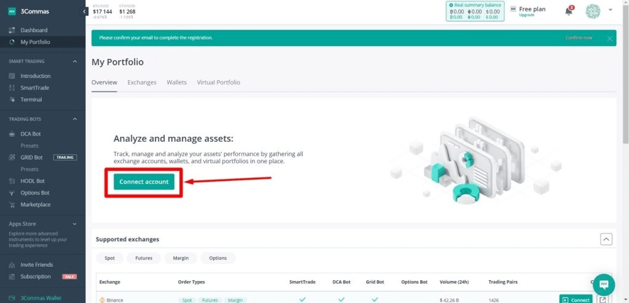The width and height of the screenshot is (629, 303).
Task: Click the Confirm now link
Action: [579, 37]
